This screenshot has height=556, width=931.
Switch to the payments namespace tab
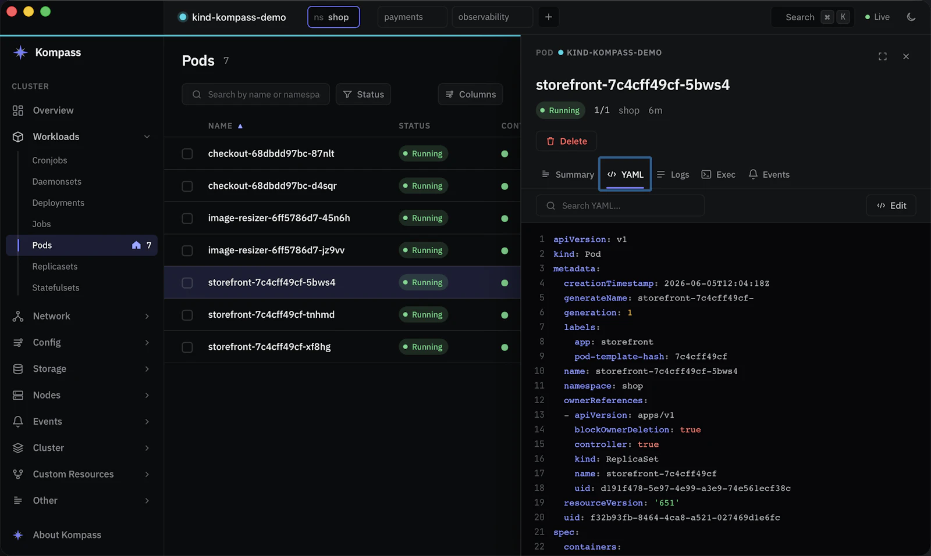[x=412, y=17]
